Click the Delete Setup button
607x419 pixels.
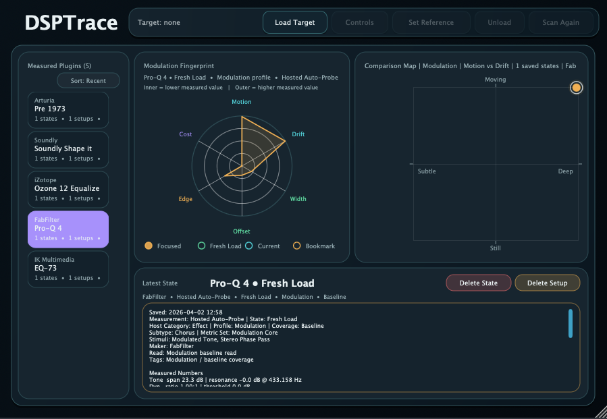pos(547,283)
